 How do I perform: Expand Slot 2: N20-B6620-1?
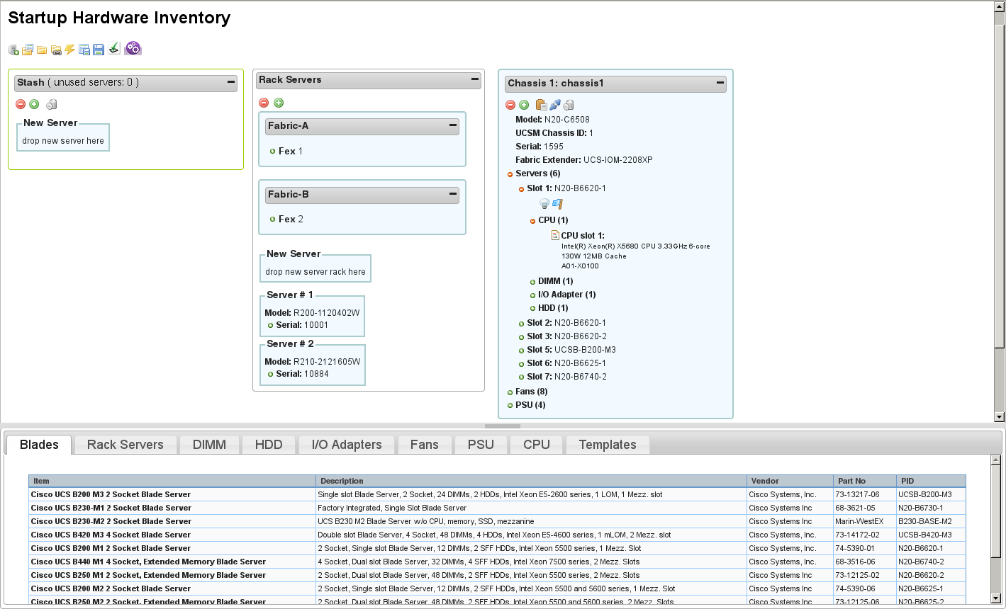pyautogui.click(x=522, y=324)
